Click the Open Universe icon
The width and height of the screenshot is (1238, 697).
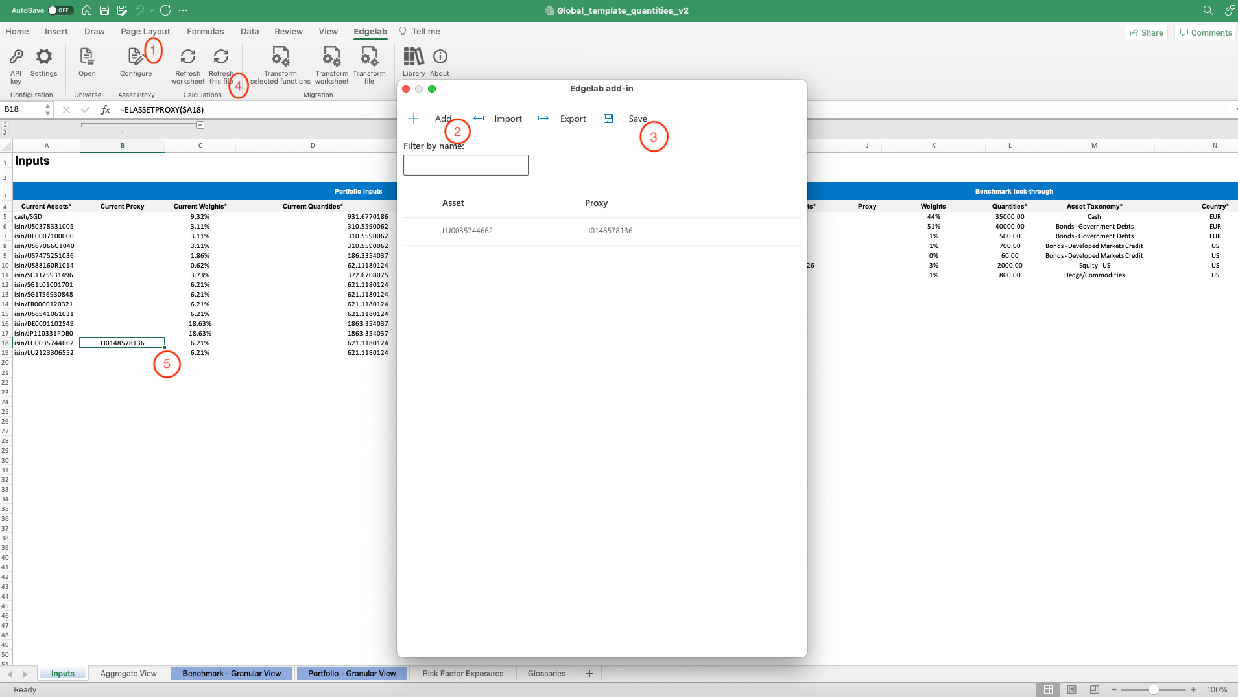(x=87, y=62)
